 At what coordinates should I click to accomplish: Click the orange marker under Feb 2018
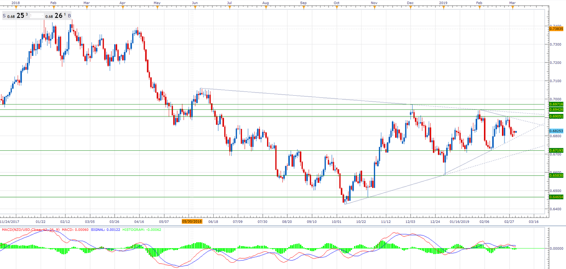[x=53, y=7]
